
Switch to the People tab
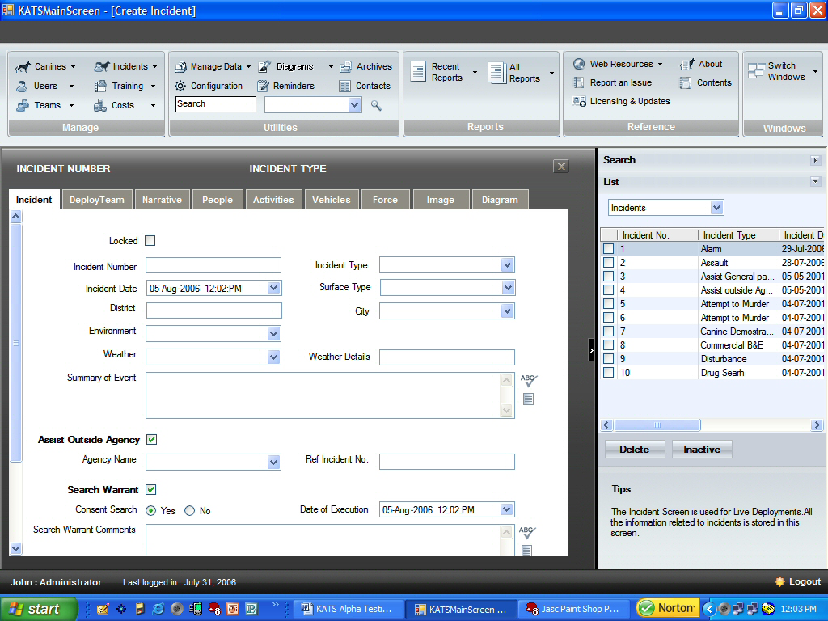tap(217, 200)
